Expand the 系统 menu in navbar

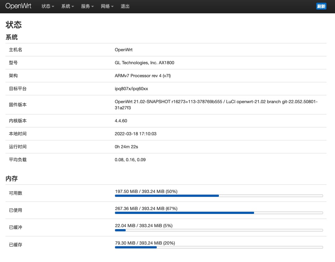67,6
